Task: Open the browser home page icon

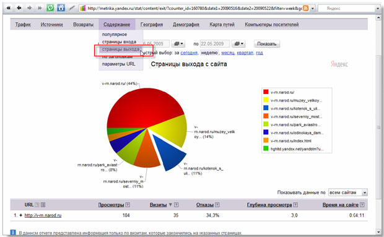Action: [61, 8]
